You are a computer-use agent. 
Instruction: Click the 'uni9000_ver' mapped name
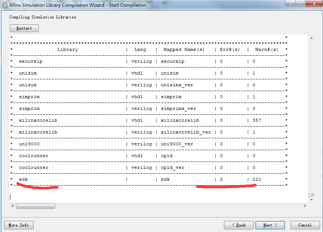[x=177, y=144]
